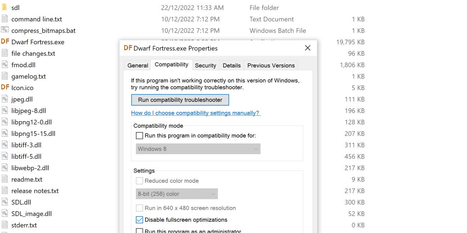Image resolution: width=467 pixels, height=233 pixels.
Task: Select gamelog.txt in the file list
Action: [28, 77]
